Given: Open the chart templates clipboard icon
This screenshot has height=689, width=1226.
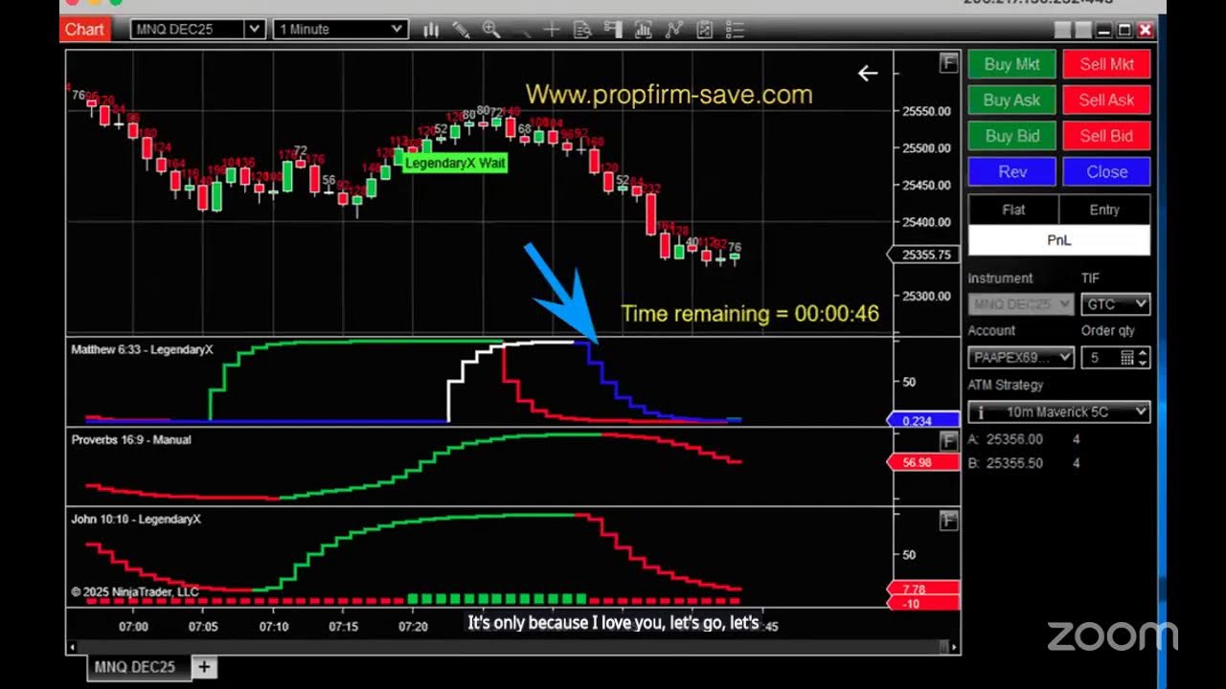Looking at the screenshot, I should click(704, 30).
